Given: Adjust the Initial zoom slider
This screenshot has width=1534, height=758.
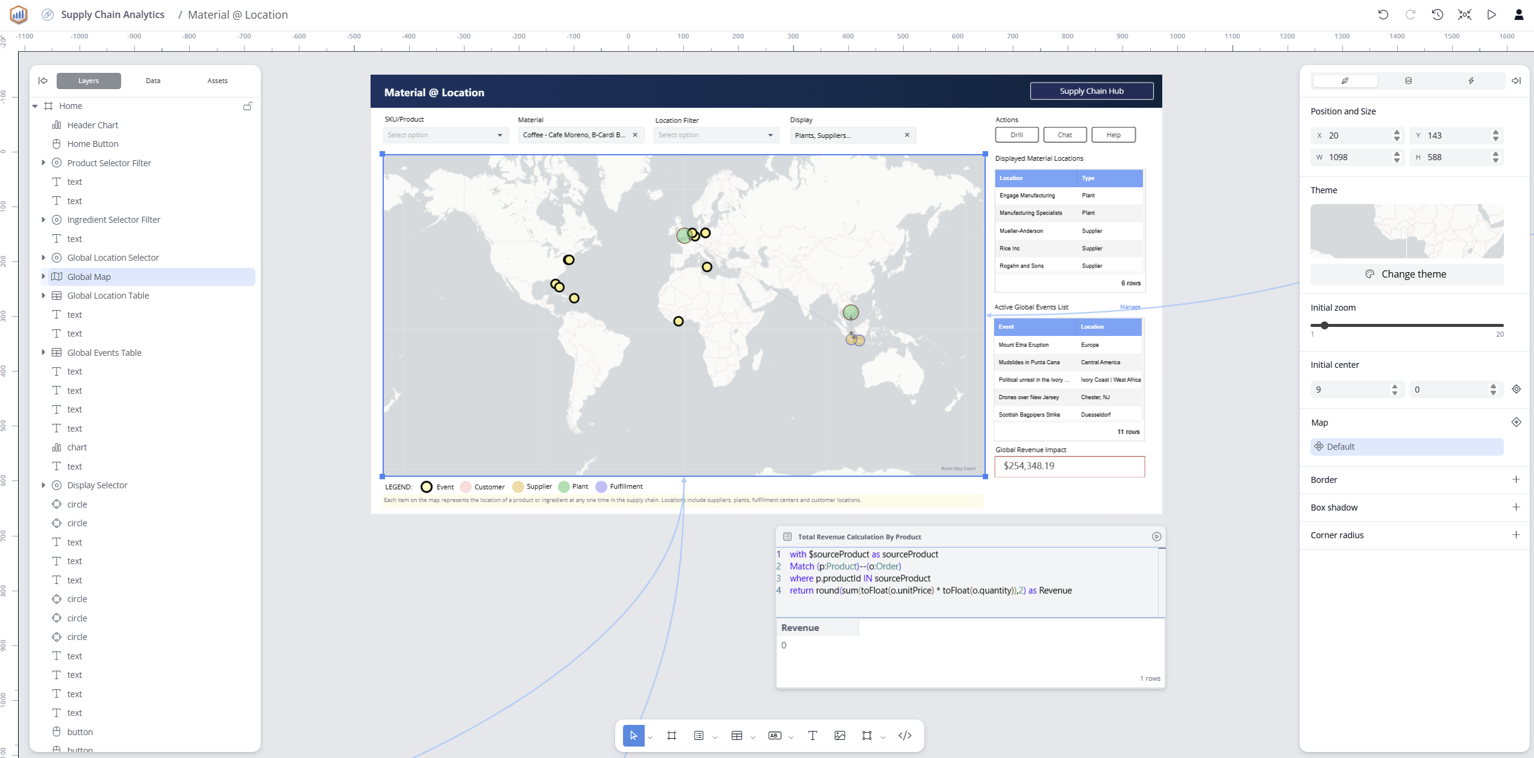Looking at the screenshot, I should 1325,325.
